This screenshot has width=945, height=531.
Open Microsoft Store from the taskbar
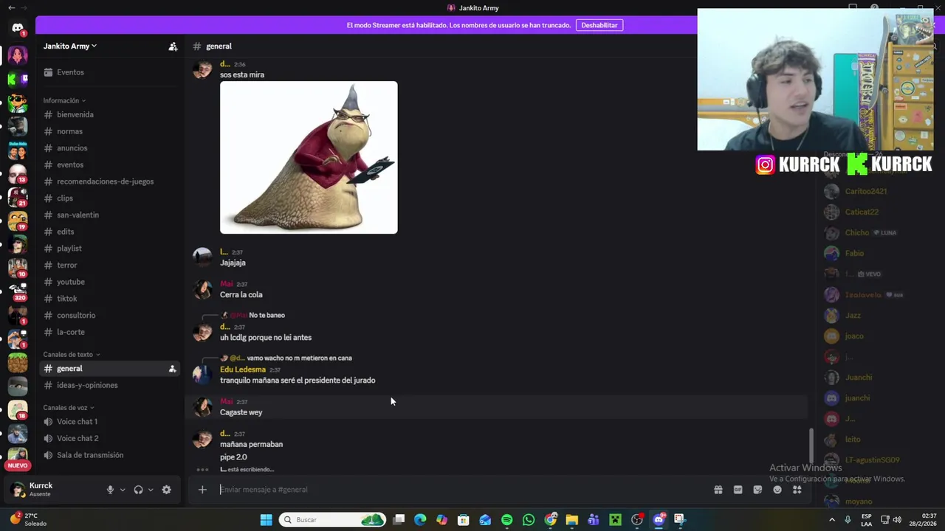point(464,520)
